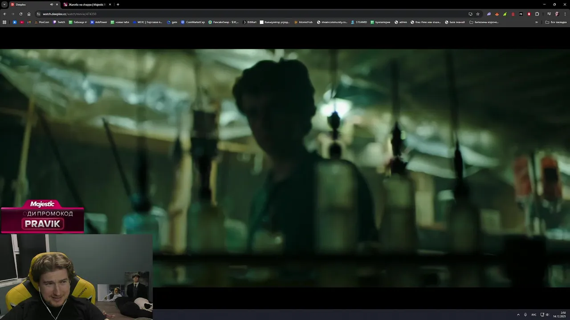Image resolution: width=570 pixels, height=320 pixels.
Task: Open the red extension icon next to PC icon
Action: (513, 14)
